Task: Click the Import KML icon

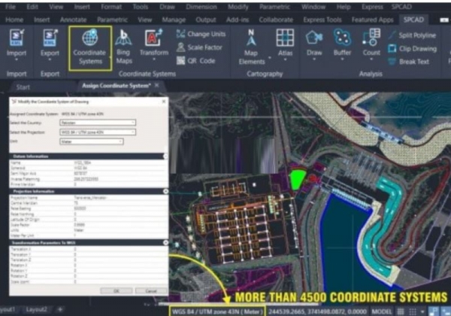Action: point(17,38)
